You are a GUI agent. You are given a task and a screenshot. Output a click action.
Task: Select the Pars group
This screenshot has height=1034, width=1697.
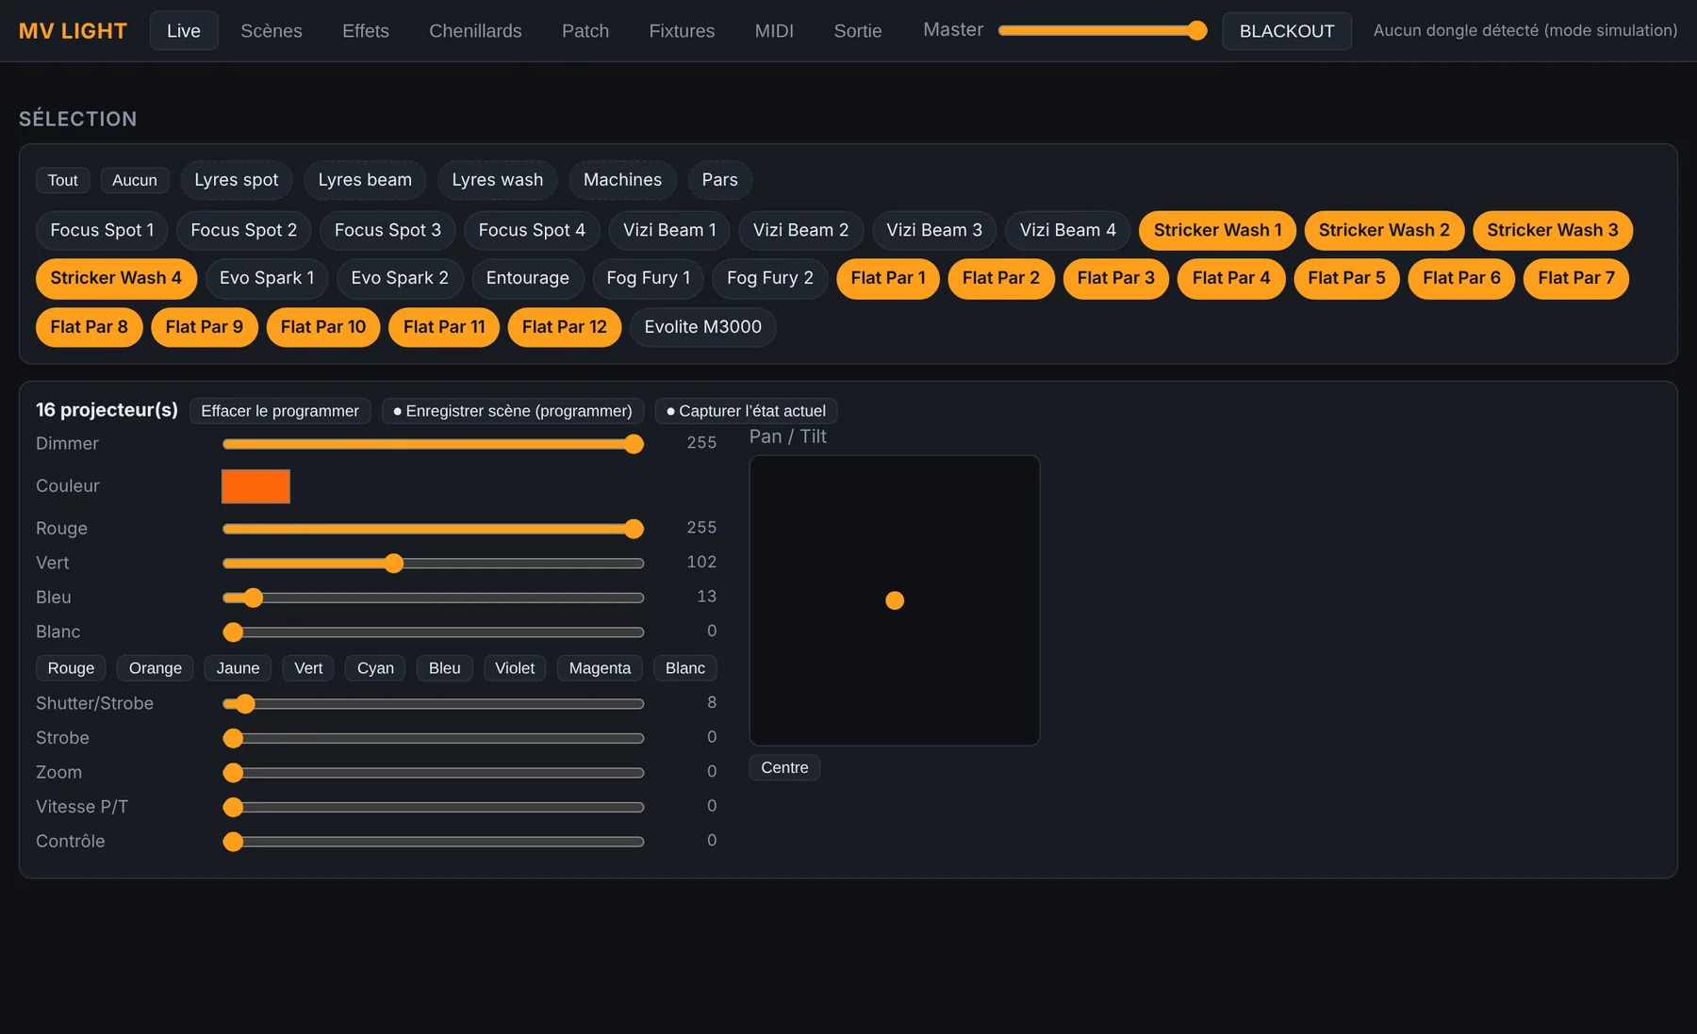pos(719,180)
